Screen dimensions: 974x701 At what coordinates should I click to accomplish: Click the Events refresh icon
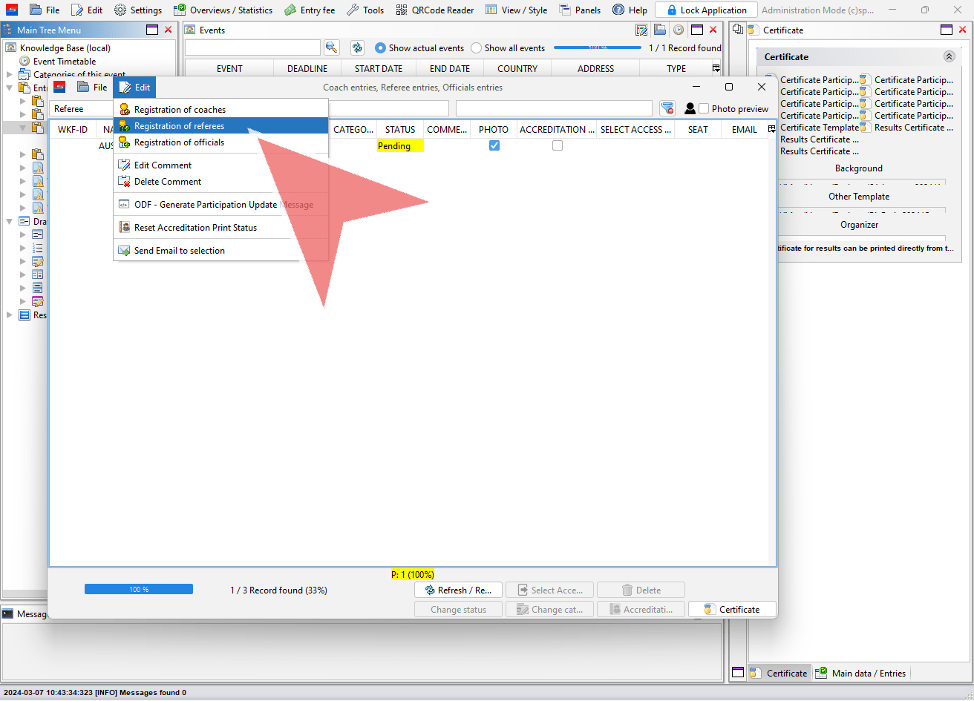pos(357,47)
